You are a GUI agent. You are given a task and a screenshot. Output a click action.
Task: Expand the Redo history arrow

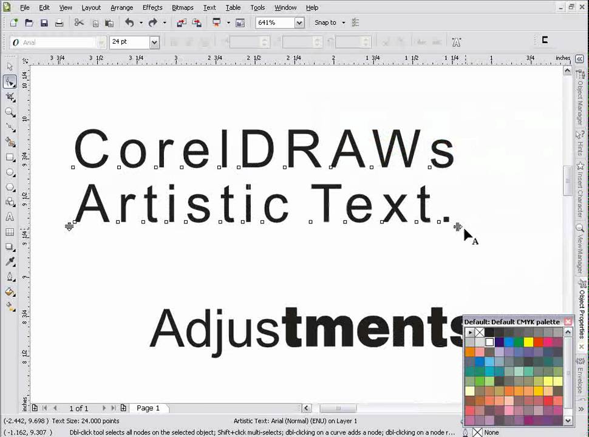[x=164, y=22]
